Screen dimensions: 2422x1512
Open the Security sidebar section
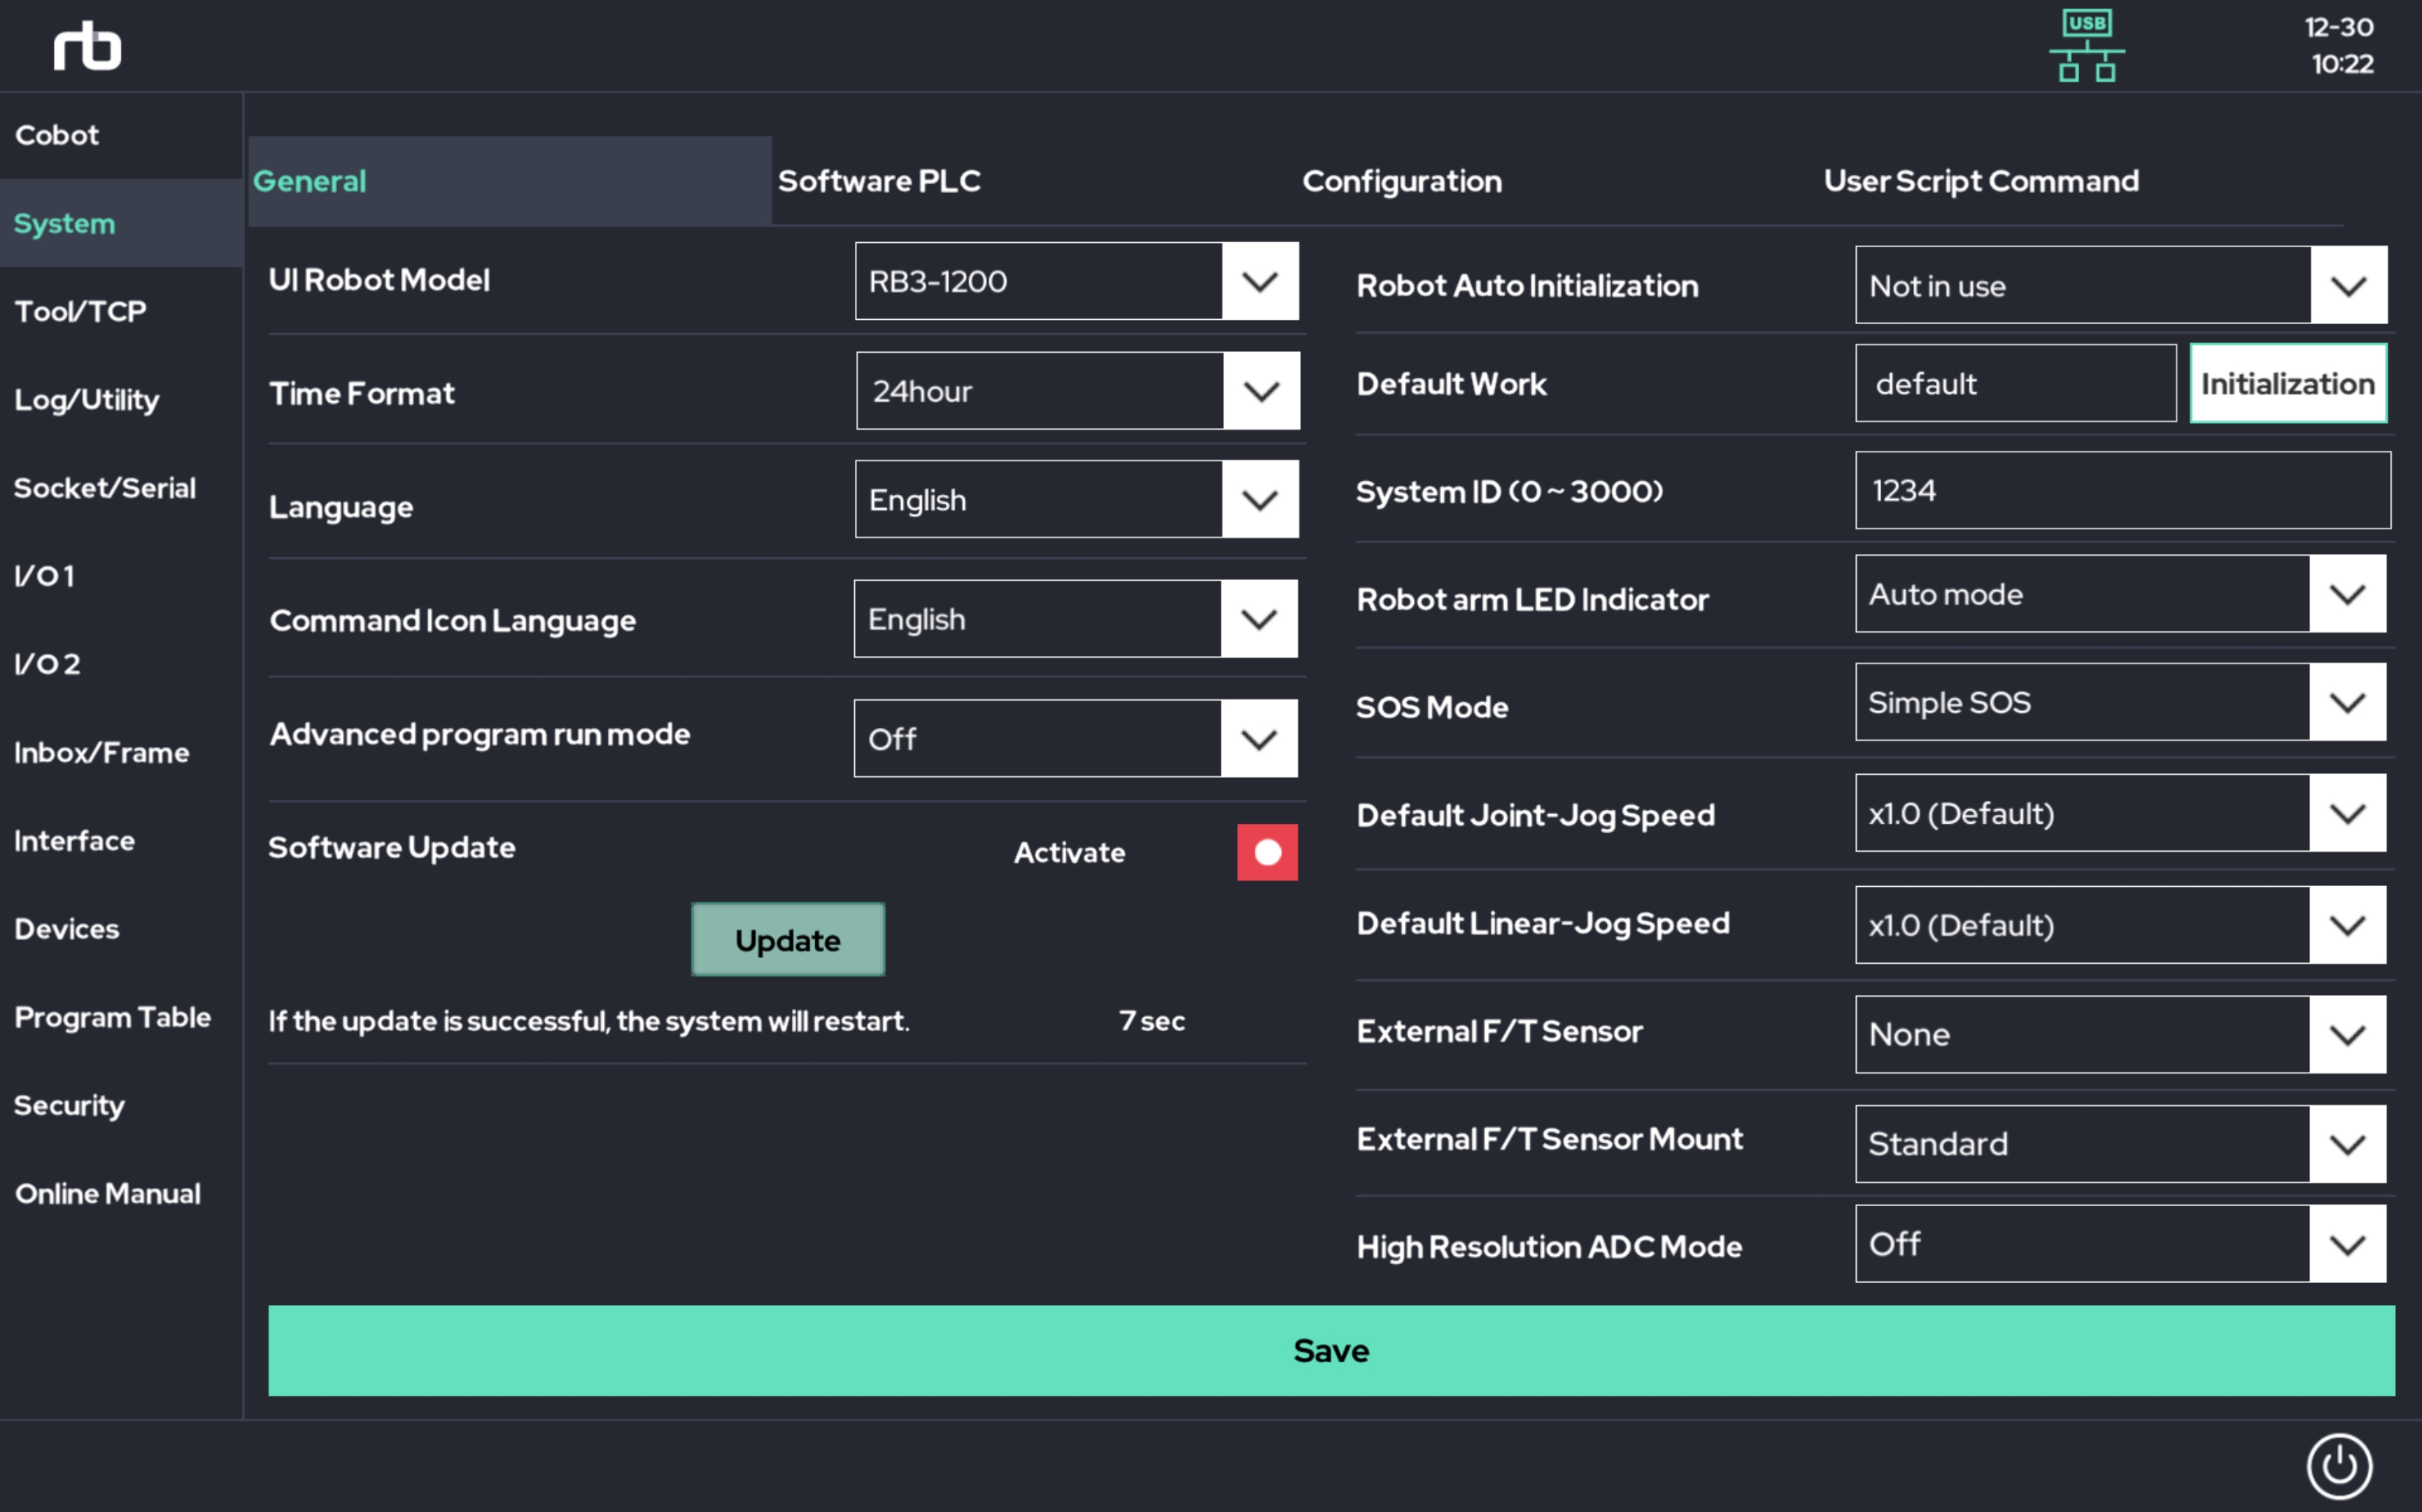69,1105
